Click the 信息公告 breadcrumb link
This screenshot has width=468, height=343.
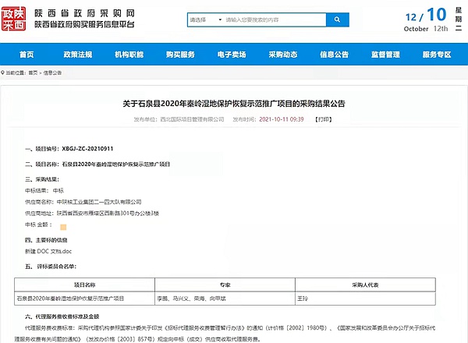point(52,72)
